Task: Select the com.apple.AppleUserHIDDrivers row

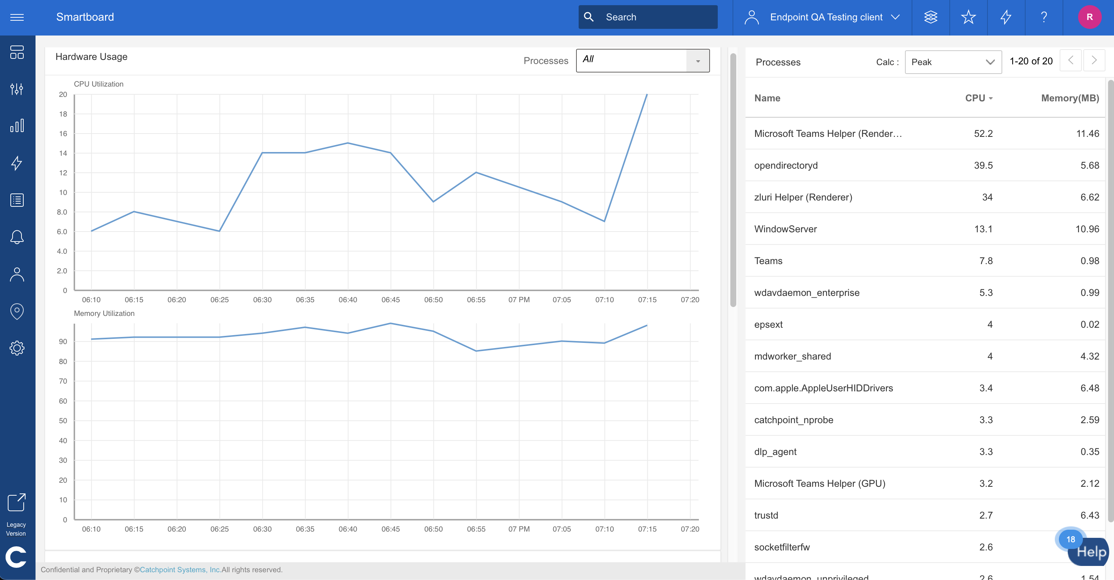Action: click(925, 388)
